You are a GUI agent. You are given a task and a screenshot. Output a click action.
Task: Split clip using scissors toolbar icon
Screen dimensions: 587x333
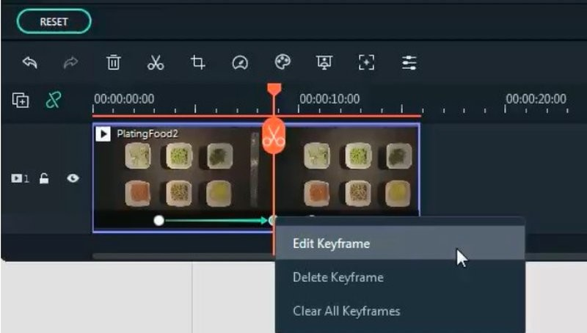[x=156, y=62]
